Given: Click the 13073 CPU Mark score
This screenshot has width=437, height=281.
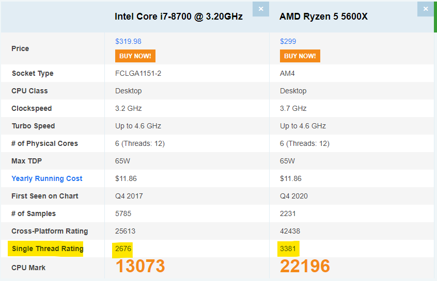Looking at the screenshot, I should click(140, 266).
